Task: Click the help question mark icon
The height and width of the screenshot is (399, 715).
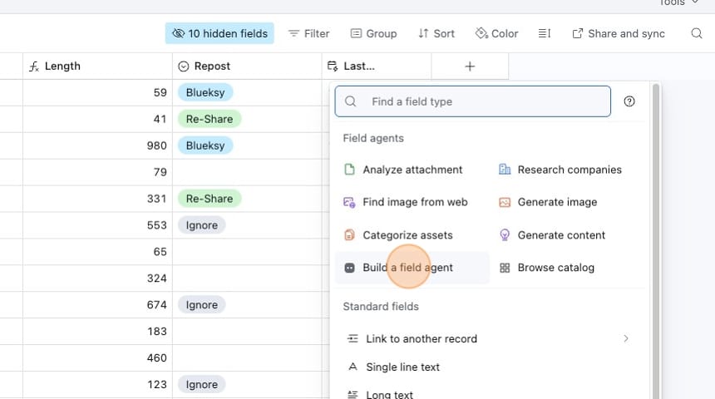Action: tap(629, 101)
